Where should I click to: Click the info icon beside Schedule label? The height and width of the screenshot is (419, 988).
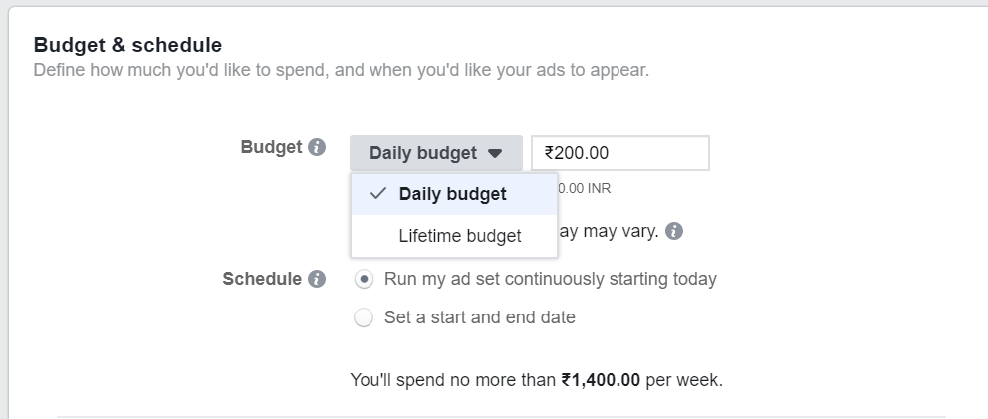coord(317,279)
